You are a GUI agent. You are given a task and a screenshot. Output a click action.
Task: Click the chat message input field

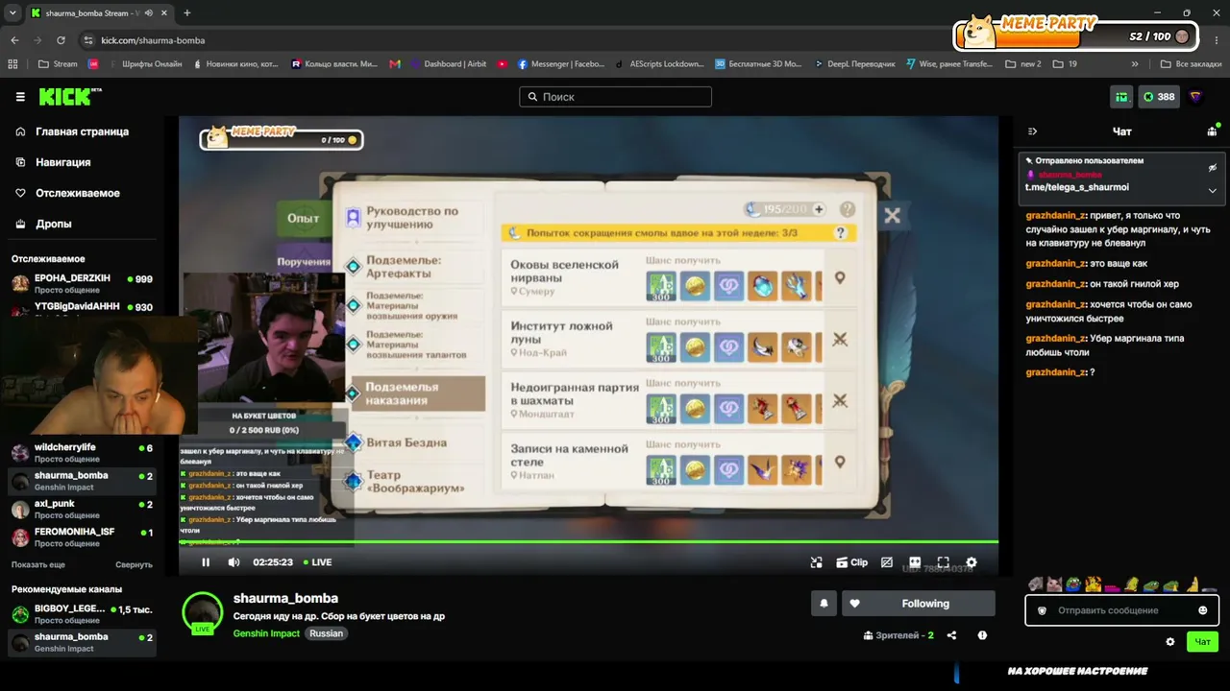click(x=1122, y=610)
